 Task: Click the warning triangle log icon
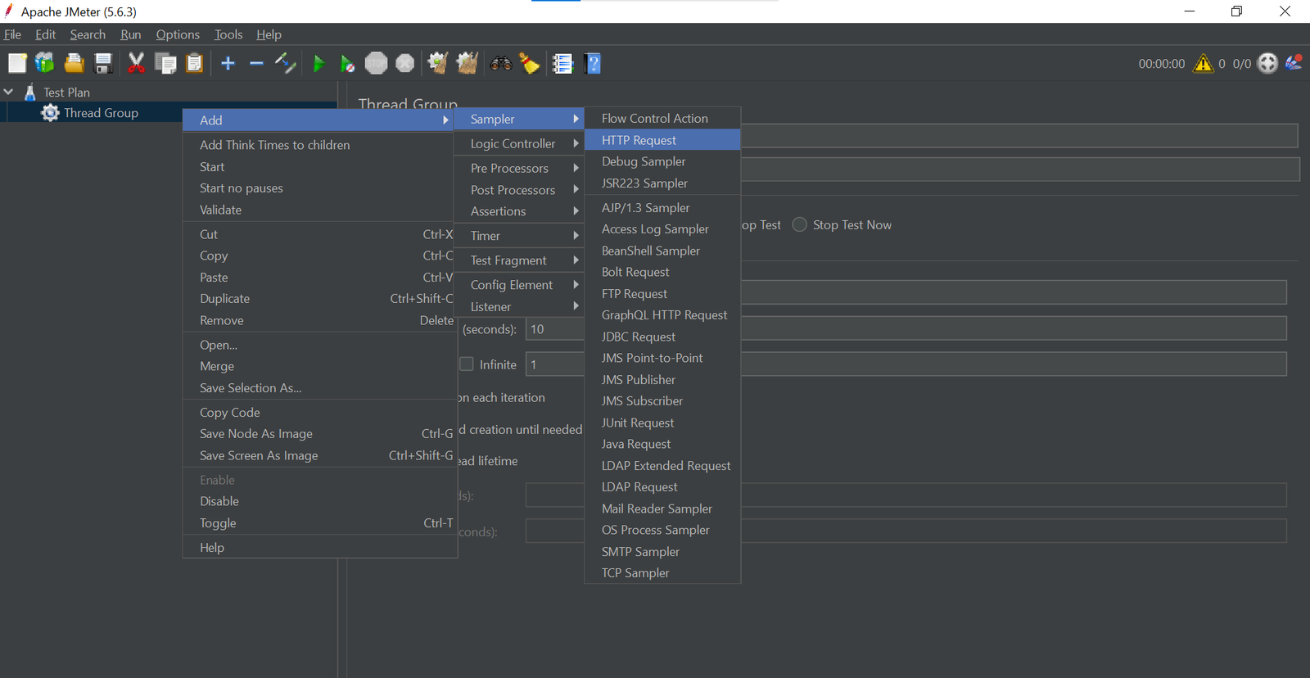[1203, 63]
